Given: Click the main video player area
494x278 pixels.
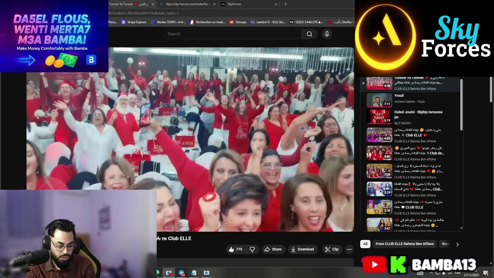Looking at the screenshot, I should 190,139.
